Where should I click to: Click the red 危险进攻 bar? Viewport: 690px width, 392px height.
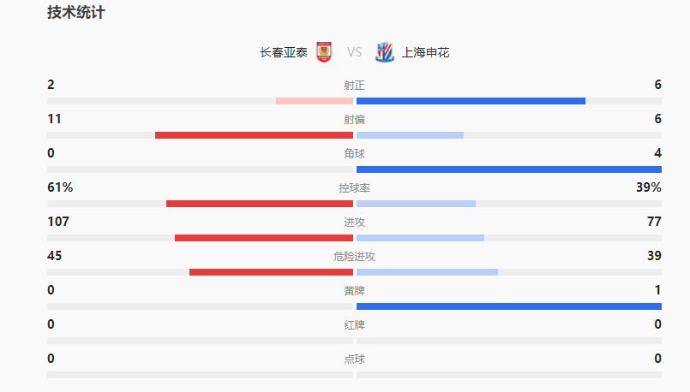pyautogui.click(x=271, y=272)
